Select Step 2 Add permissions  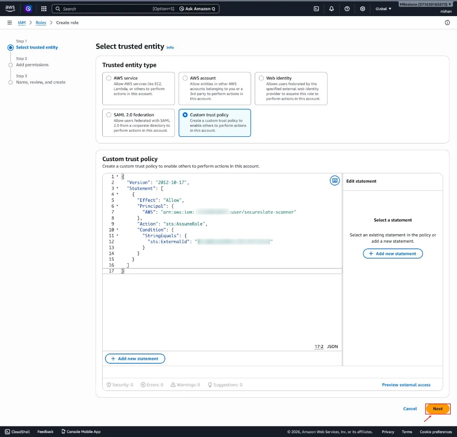tap(32, 65)
